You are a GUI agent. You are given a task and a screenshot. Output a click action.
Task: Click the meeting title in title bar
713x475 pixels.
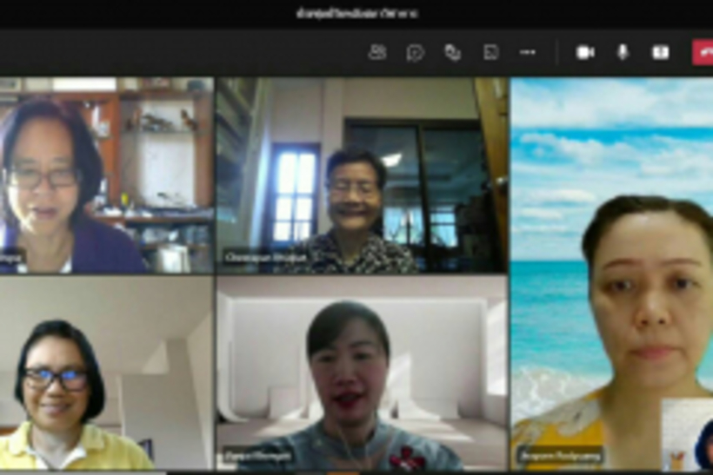click(x=356, y=13)
